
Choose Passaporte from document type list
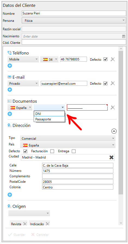coord(49,119)
